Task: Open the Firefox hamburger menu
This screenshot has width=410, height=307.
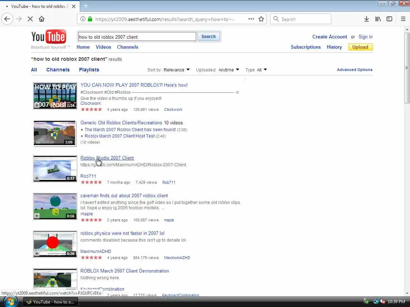Action: point(403,19)
